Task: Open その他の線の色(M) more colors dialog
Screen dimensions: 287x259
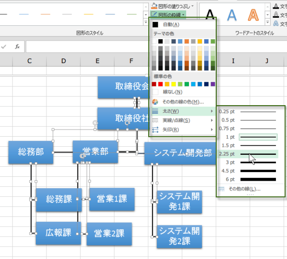Action: click(x=182, y=102)
